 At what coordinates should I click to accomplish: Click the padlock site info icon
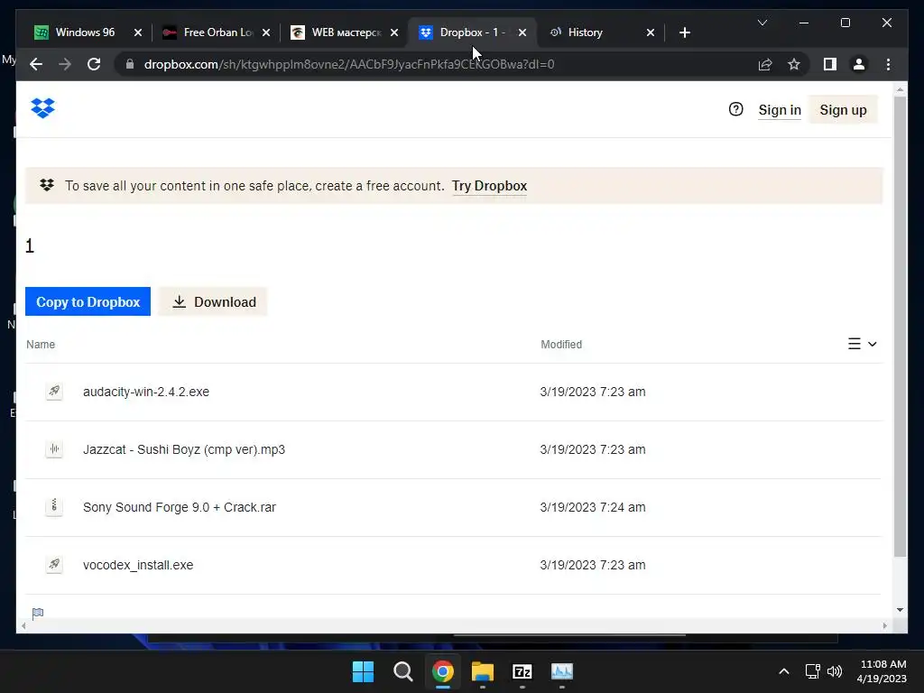coord(130,64)
